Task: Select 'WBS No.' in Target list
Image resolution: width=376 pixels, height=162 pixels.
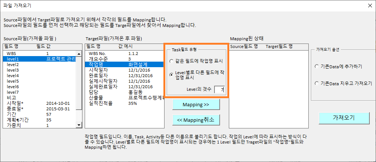Action: pos(125,54)
